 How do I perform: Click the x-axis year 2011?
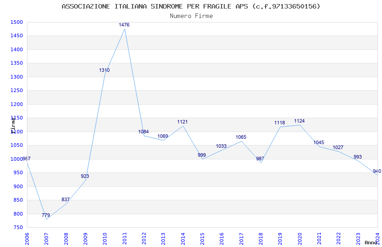[124, 239]
